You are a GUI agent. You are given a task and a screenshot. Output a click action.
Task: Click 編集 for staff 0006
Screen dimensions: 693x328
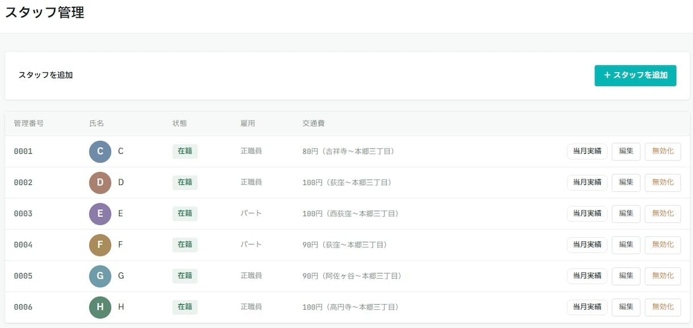(x=626, y=308)
